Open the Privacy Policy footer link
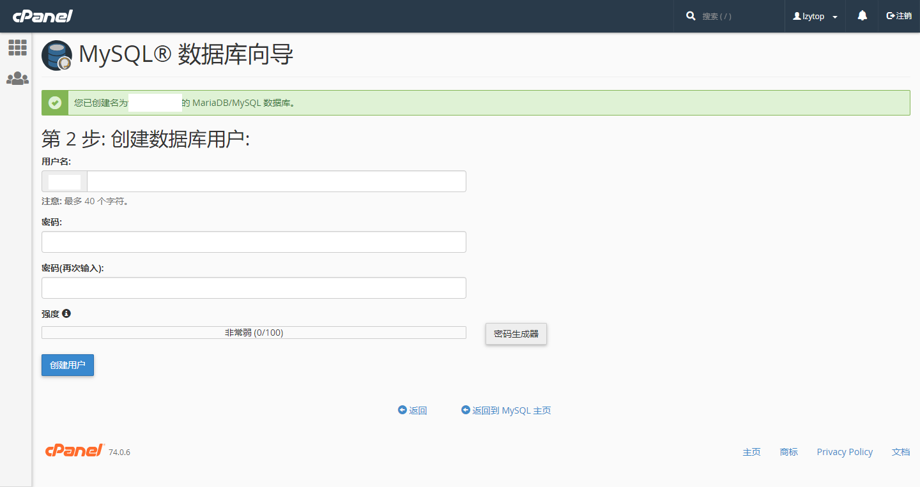The width and height of the screenshot is (920, 487). tap(845, 452)
